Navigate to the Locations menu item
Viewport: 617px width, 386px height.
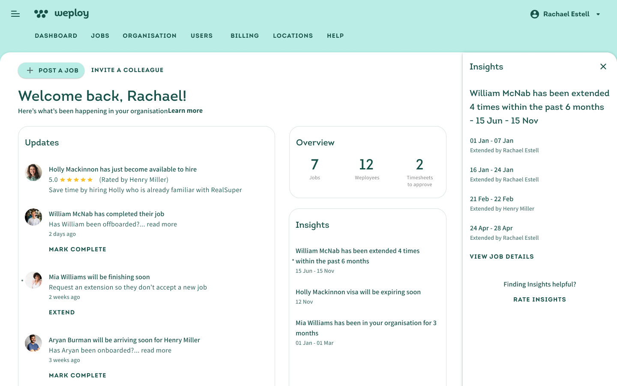click(x=293, y=36)
